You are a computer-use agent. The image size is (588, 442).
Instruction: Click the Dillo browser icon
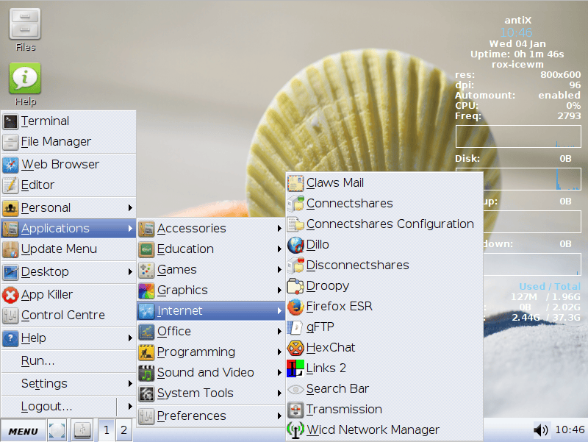(x=295, y=245)
